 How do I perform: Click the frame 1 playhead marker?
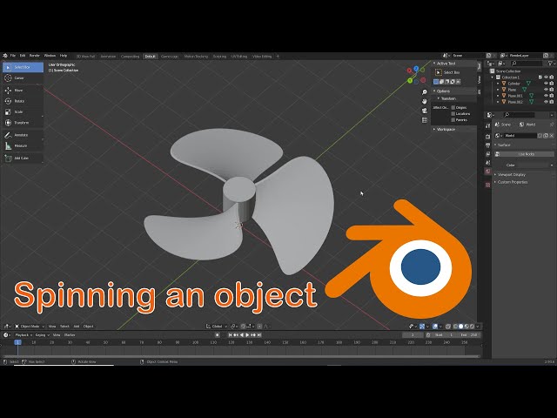point(17,342)
